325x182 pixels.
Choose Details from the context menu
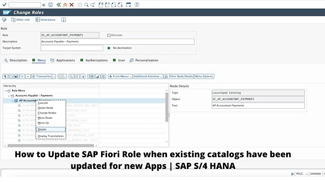click(51, 129)
